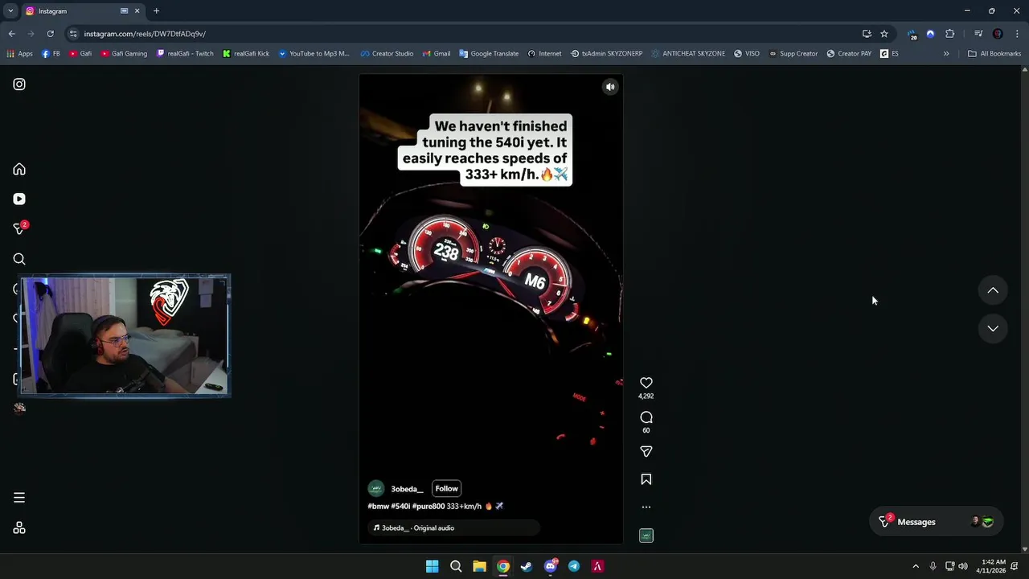Open the #bmw hashtag

click(x=379, y=507)
